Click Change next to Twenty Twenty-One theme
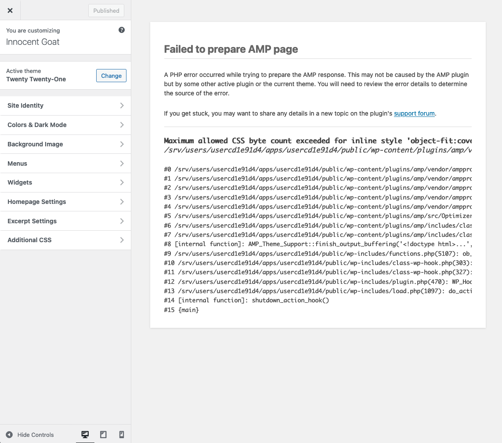The width and height of the screenshot is (502, 443). click(111, 76)
